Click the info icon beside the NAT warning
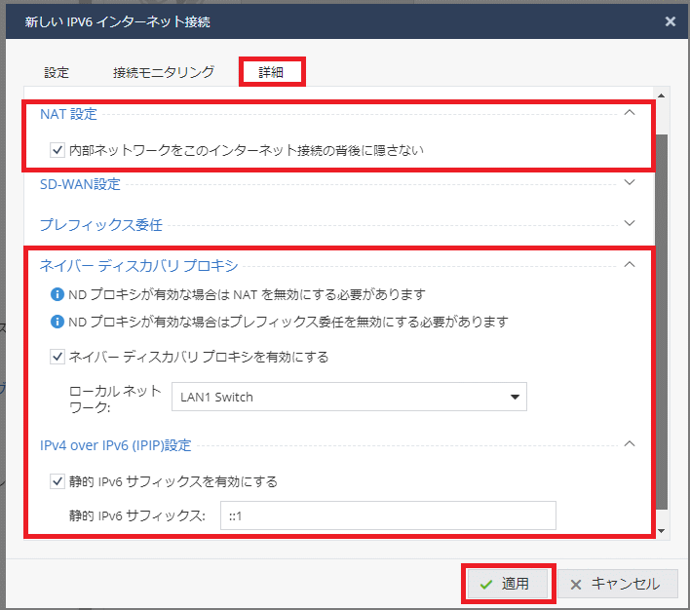 (57, 295)
